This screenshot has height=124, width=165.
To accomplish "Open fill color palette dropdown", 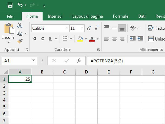I will pyautogui.click(x=86, y=39).
